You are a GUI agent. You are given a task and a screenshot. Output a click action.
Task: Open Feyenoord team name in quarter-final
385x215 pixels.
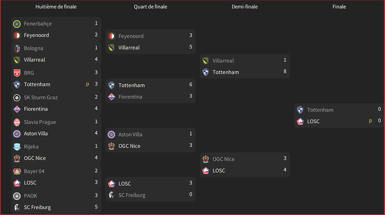click(131, 36)
